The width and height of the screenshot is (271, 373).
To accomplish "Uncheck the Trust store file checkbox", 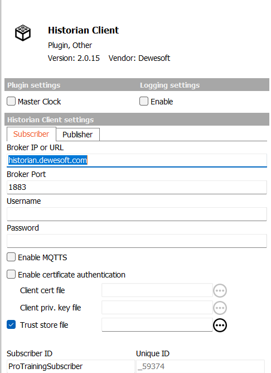I will 11,325.
